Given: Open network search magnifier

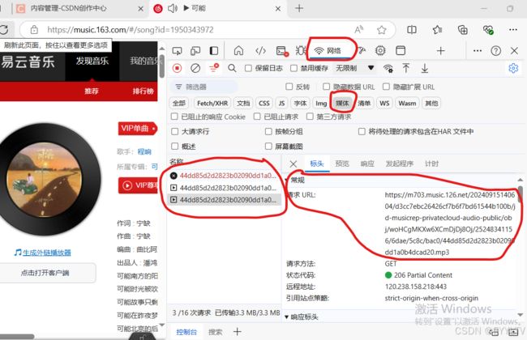Looking at the screenshot, I should [x=232, y=68].
